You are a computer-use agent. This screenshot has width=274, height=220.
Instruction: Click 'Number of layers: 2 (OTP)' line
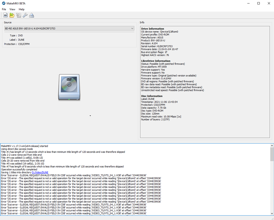[155, 119]
